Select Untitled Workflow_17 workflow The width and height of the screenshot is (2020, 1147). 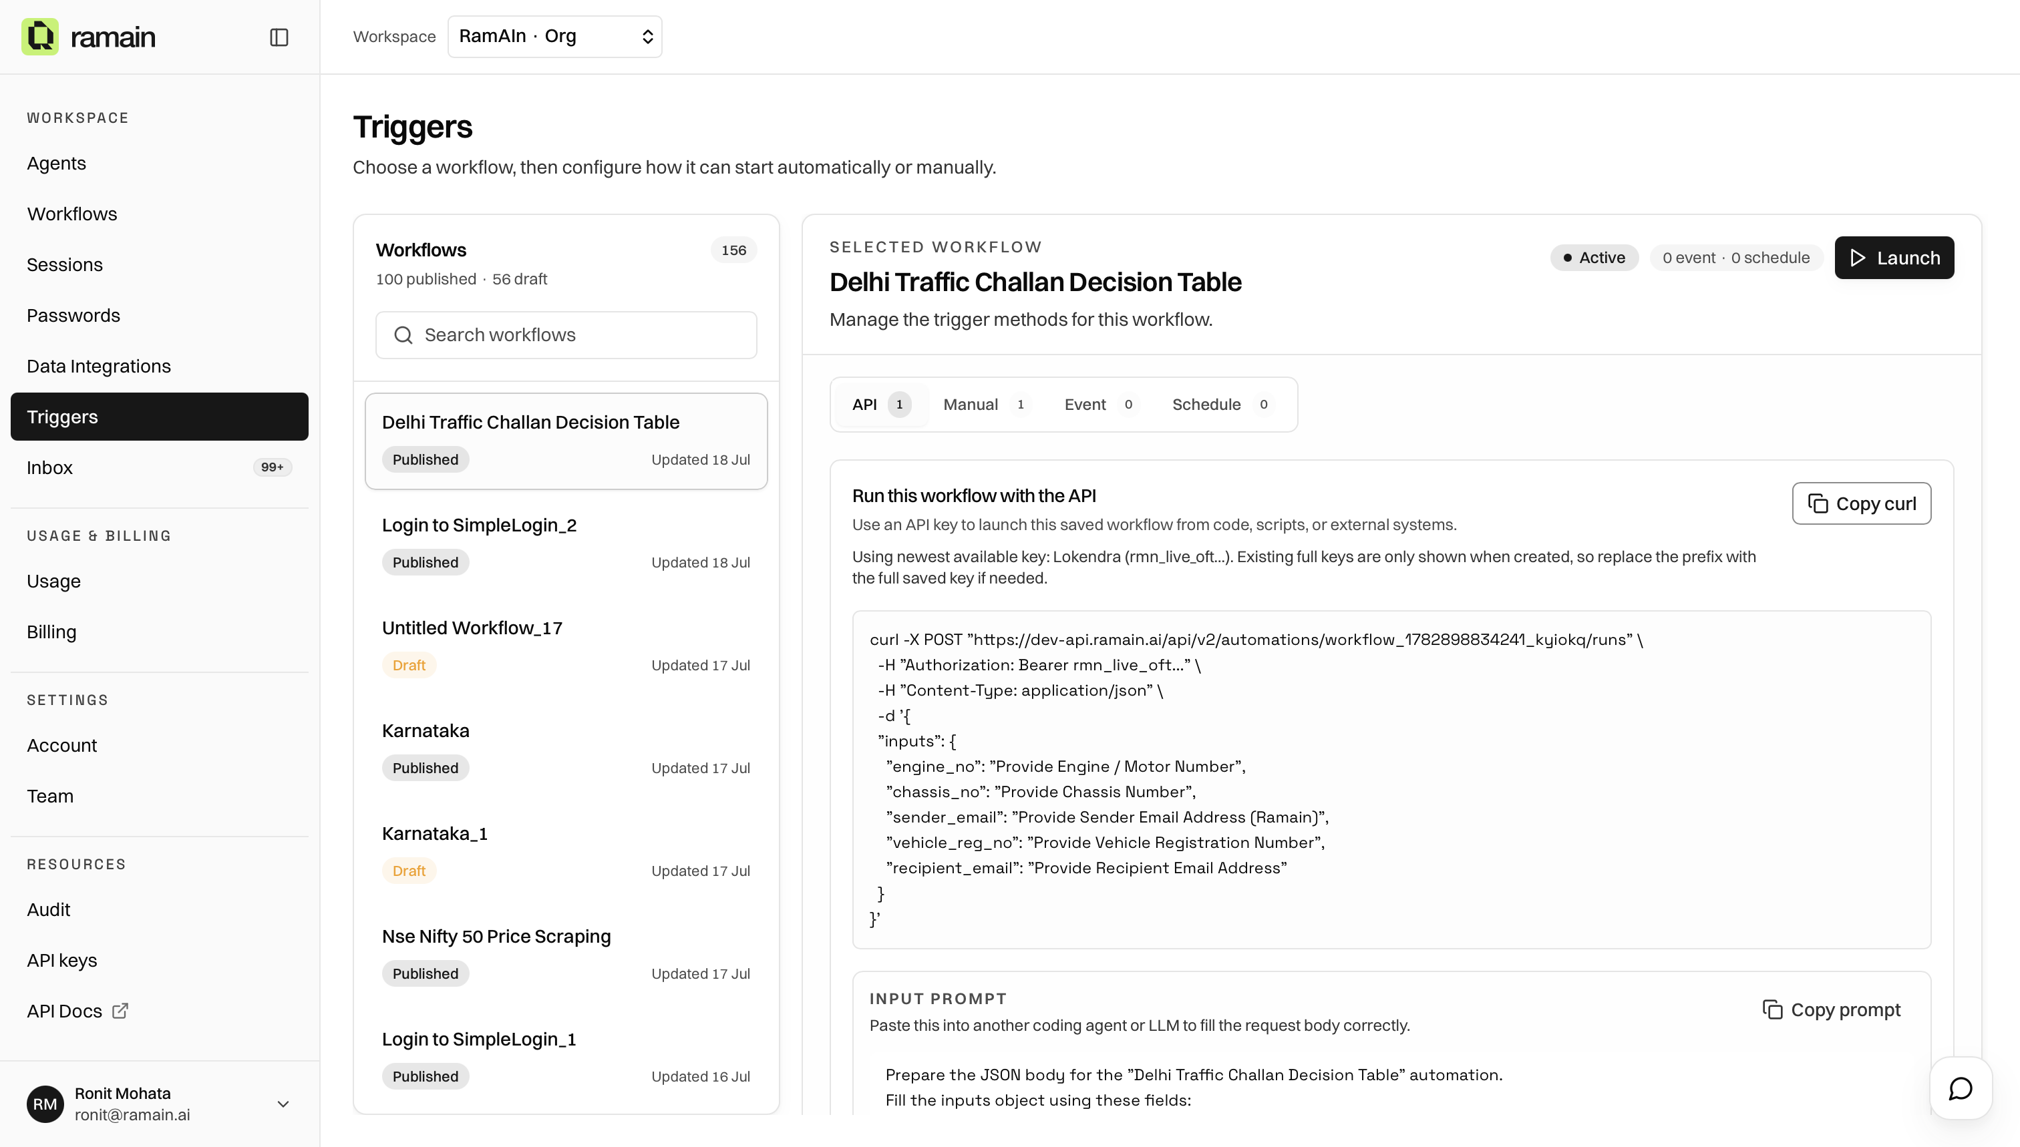[x=566, y=647]
